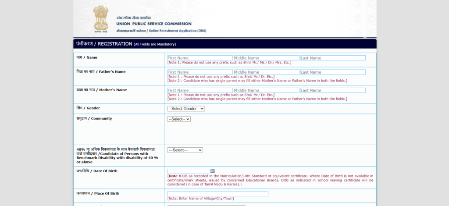Click the Gender row label
This screenshot has height=206, width=449.
tap(88, 108)
